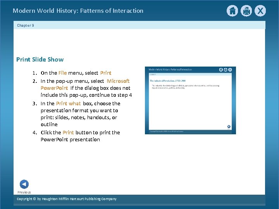
Task: Click highlighted "Print" at end of step 1
Action: point(106,73)
